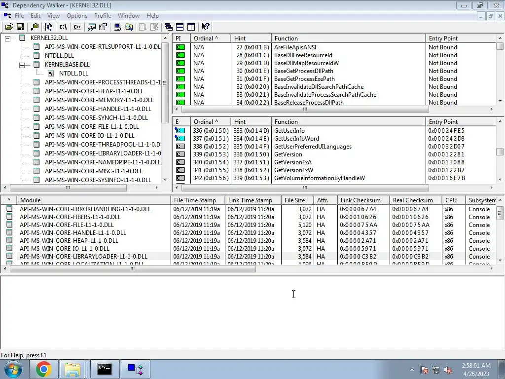This screenshot has height=379, width=505.
Task: Sort module list by File Time Stamp
Action: coord(198,200)
